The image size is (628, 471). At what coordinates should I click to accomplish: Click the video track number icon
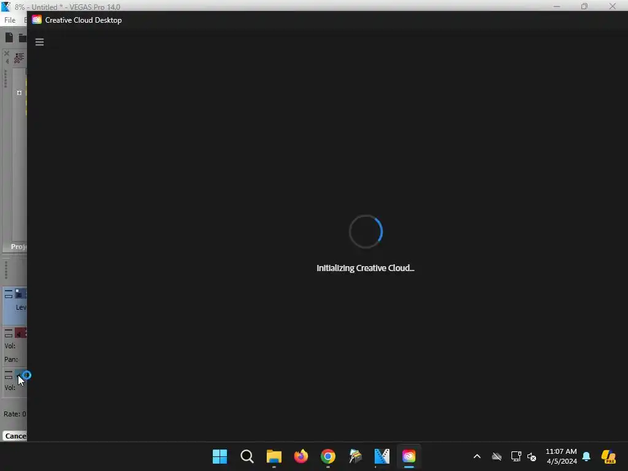tap(21, 294)
